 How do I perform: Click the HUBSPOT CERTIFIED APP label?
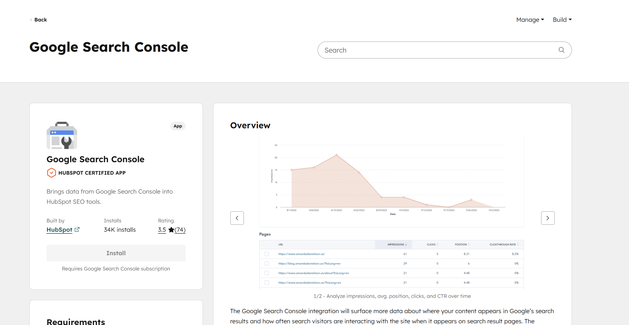tap(92, 173)
